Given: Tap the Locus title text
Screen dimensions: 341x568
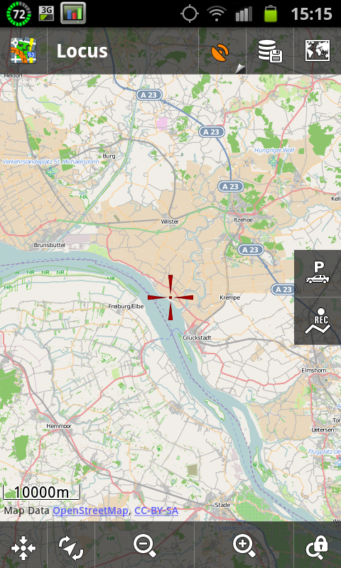Looking at the screenshot, I should 82,51.
